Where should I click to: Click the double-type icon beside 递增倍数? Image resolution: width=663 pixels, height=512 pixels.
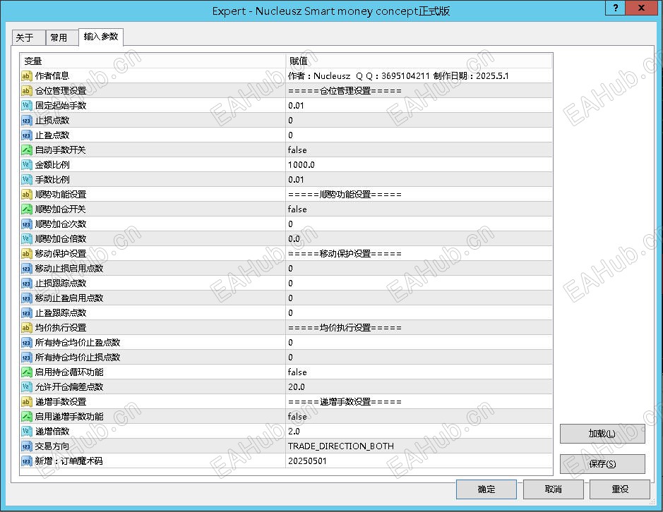pyautogui.click(x=26, y=432)
